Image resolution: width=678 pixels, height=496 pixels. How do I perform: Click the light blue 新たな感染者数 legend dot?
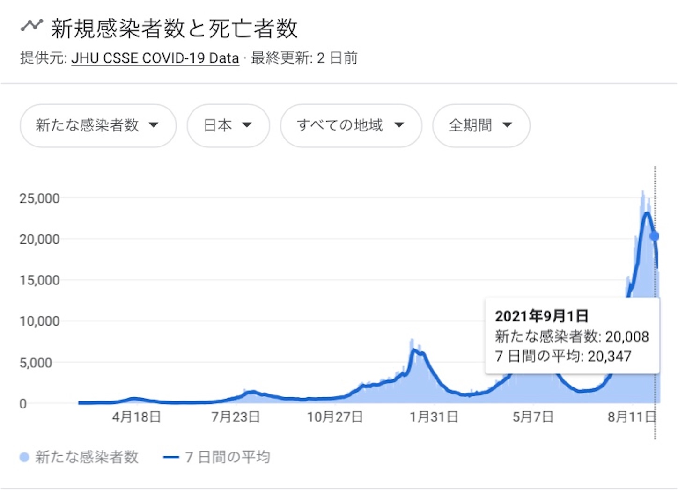tap(24, 457)
